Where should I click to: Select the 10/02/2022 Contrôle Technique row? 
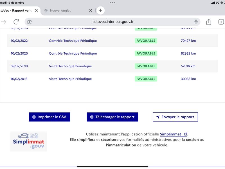[73, 41]
